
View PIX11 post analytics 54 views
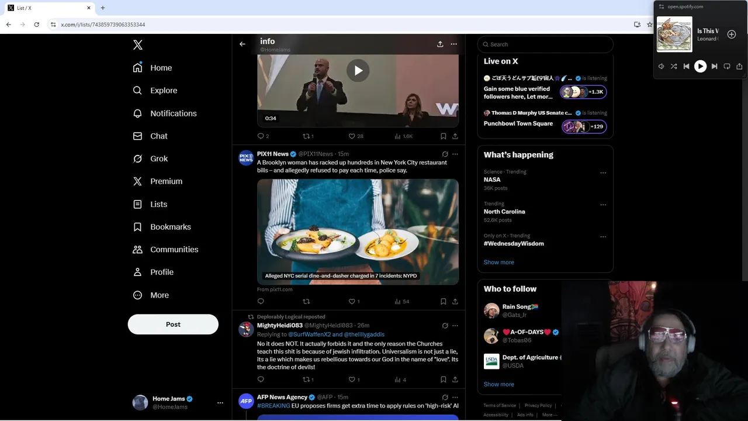[402, 302]
